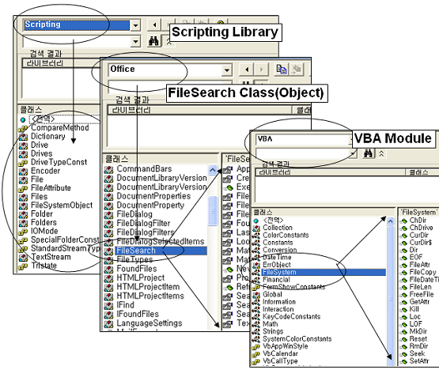
Task: Click 클래스 column header in VBA results
Action: (422, 172)
